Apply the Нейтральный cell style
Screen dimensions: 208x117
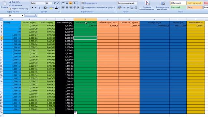tap(195, 3)
